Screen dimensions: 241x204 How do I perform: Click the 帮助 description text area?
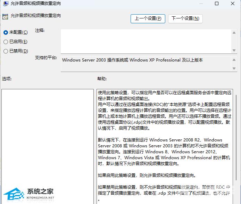tap(164, 146)
